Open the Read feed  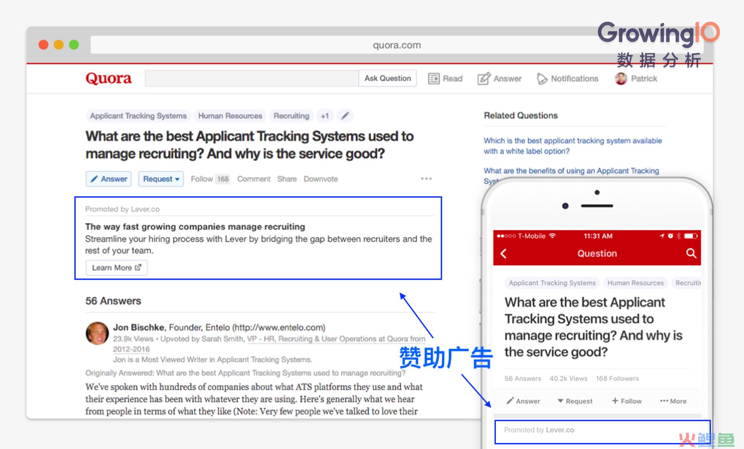click(x=445, y=79)
